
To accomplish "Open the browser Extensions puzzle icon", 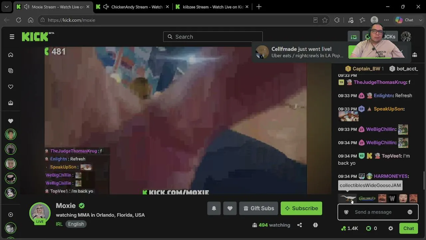I will pos(337,20).
